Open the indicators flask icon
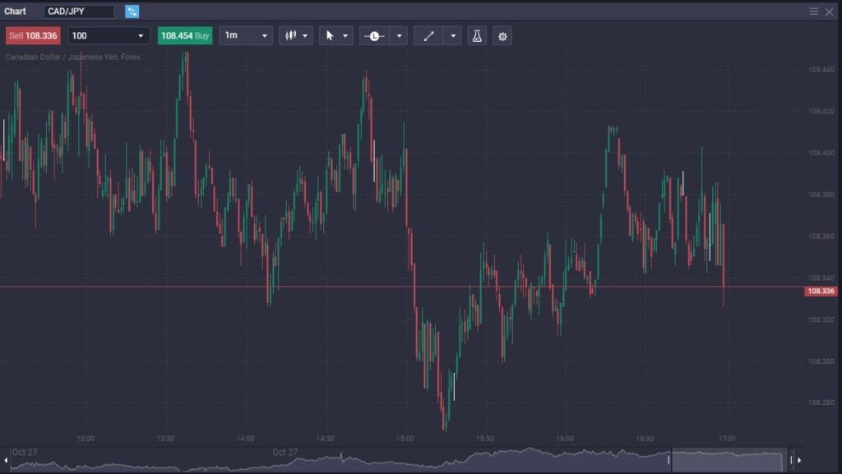This screenshot has width=842, height=474. tap(478, 35)
